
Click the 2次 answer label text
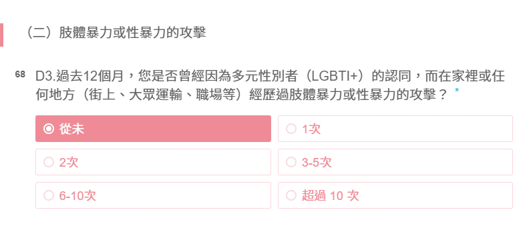coord(69,163)
